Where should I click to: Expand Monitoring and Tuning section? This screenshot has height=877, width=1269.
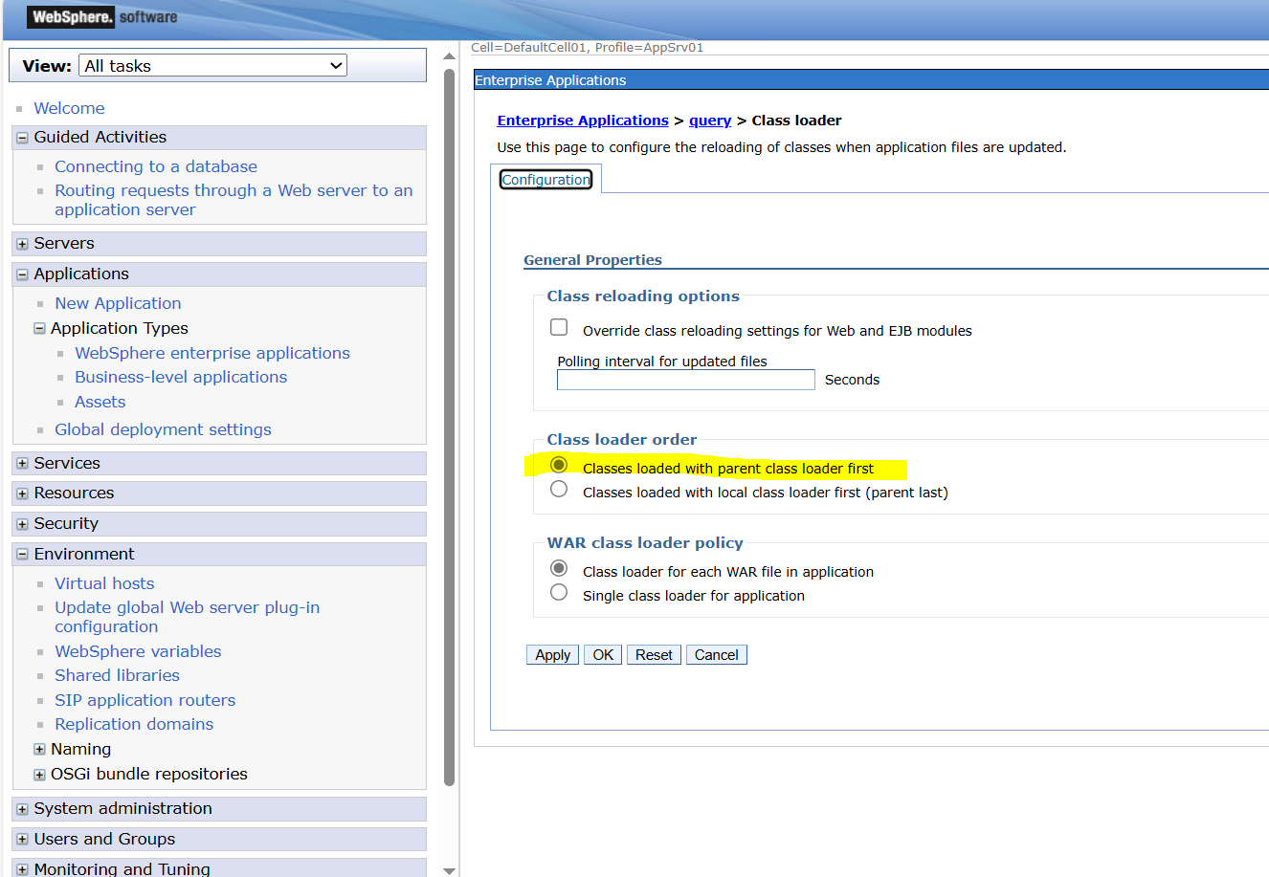coord(22,869)
